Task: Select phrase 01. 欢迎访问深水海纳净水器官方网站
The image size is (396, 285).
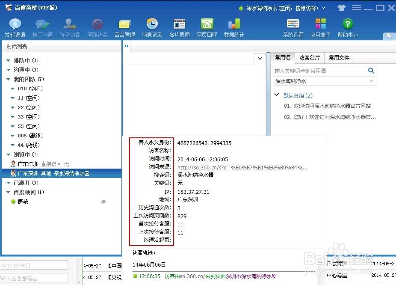Action: tap(327, 106)
